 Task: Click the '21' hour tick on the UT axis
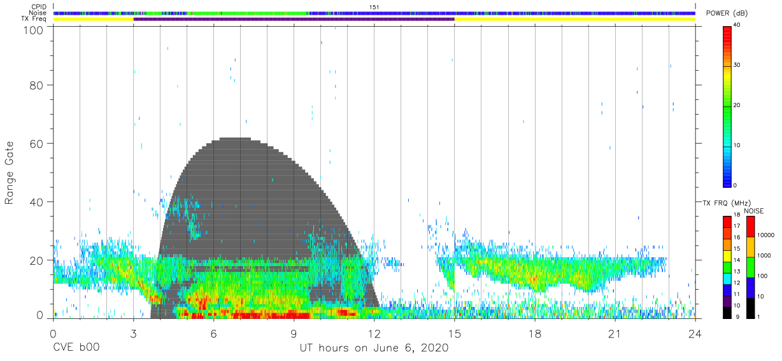(x=615, y=334)
